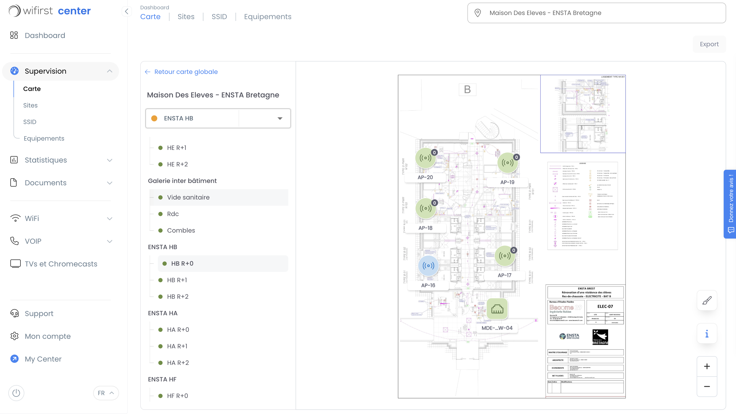Open Equipements in Supervision submenu

[x=44, y=138]
